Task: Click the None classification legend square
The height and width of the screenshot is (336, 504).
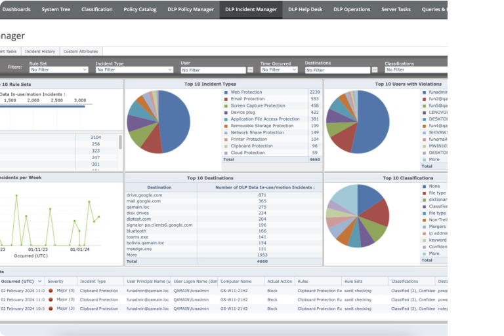Action: 425,187
